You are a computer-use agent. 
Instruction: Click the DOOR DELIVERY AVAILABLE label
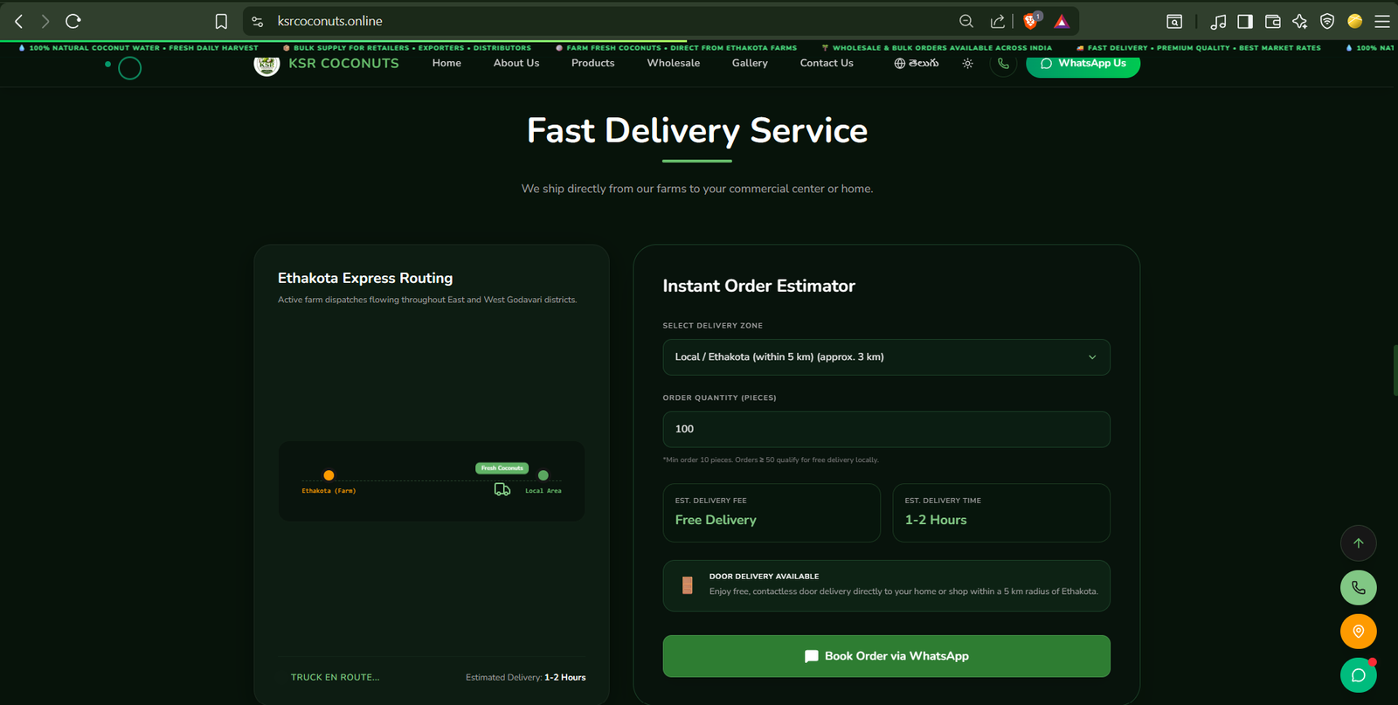click(x=764, y=577)
